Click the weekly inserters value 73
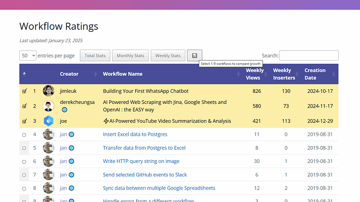Screen dimensions: 360x202 [286, 106]
